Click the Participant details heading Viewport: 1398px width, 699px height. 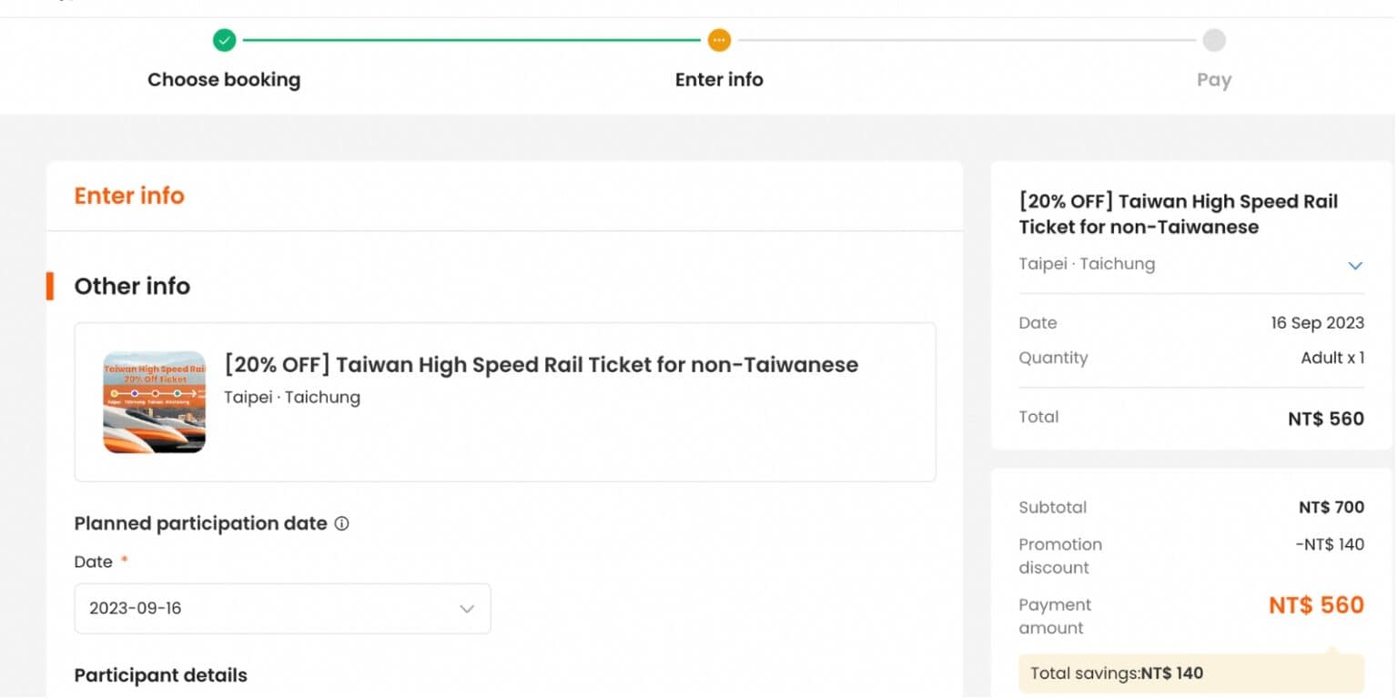click(160, 675)
